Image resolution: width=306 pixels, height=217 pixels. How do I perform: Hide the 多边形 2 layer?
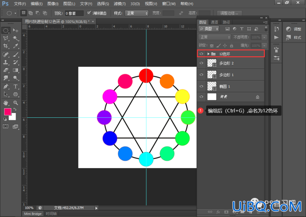(201, 63)
